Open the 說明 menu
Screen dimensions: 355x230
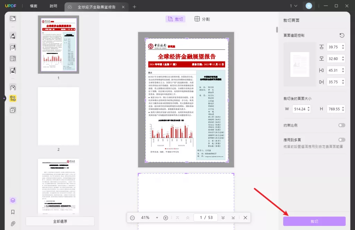(x=53, y=6)
